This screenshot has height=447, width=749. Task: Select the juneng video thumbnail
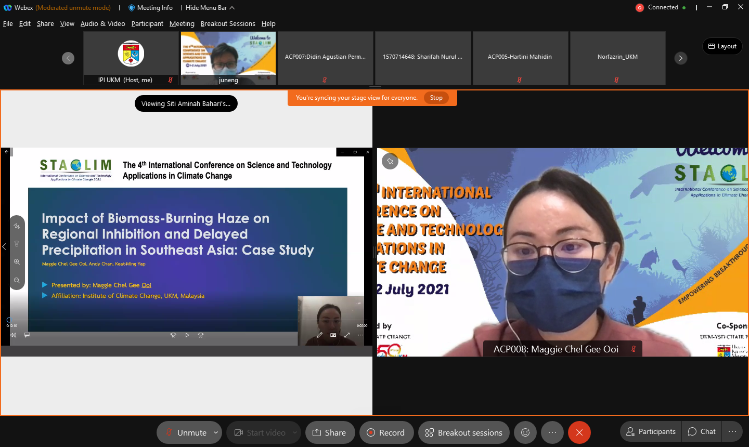click(x=228, y=58)
